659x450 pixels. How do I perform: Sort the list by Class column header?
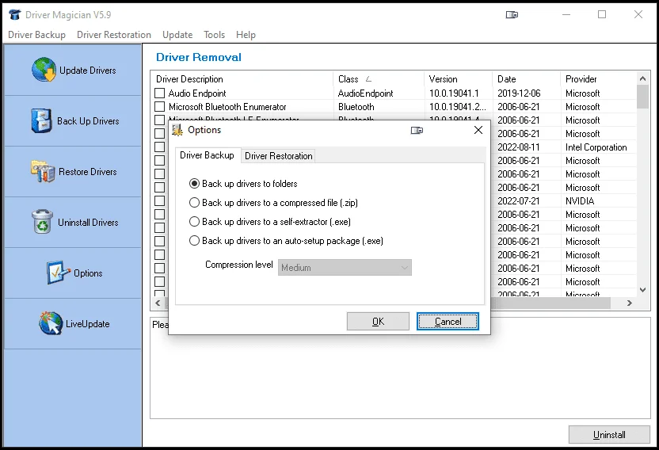349,79
